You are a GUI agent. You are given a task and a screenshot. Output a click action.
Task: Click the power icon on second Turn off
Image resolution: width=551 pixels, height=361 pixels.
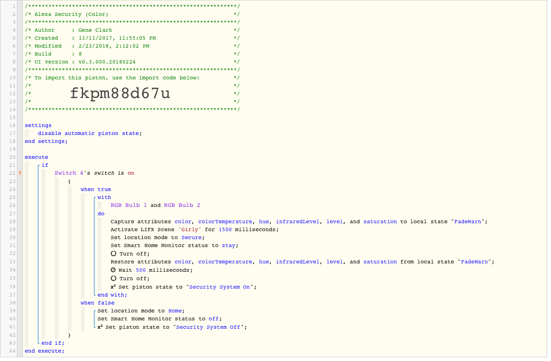point(114,278)
